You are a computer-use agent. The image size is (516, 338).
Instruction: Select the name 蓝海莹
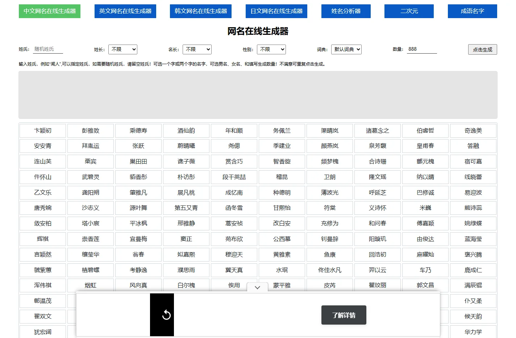pyautogui.click(x=473, y=239)
